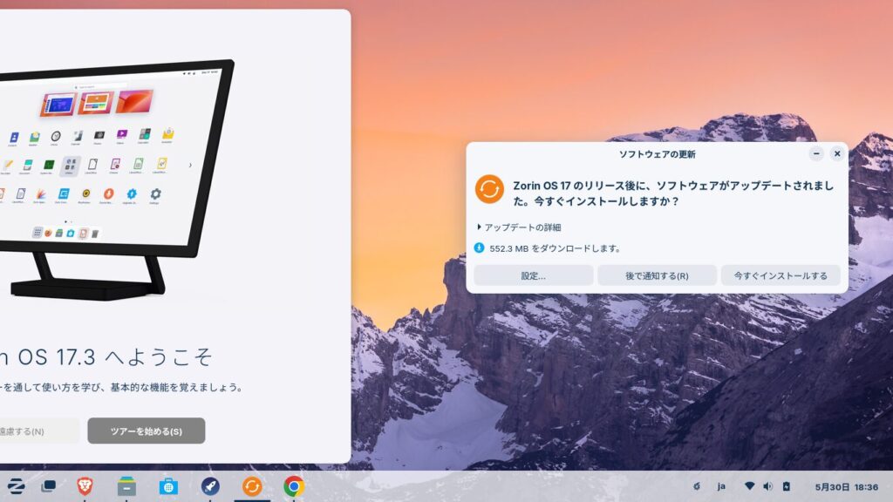Open the 'ja' input language menu
This screenshot has width=893, height=502.
pos(721,486)
